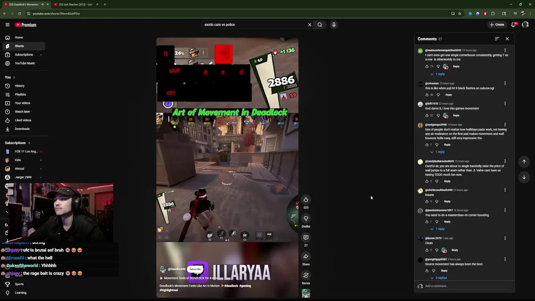Image resolution: width=535 pixels, height=301 pixels.
Task: Open the Short's sound thumbnail
Action: 306,293
